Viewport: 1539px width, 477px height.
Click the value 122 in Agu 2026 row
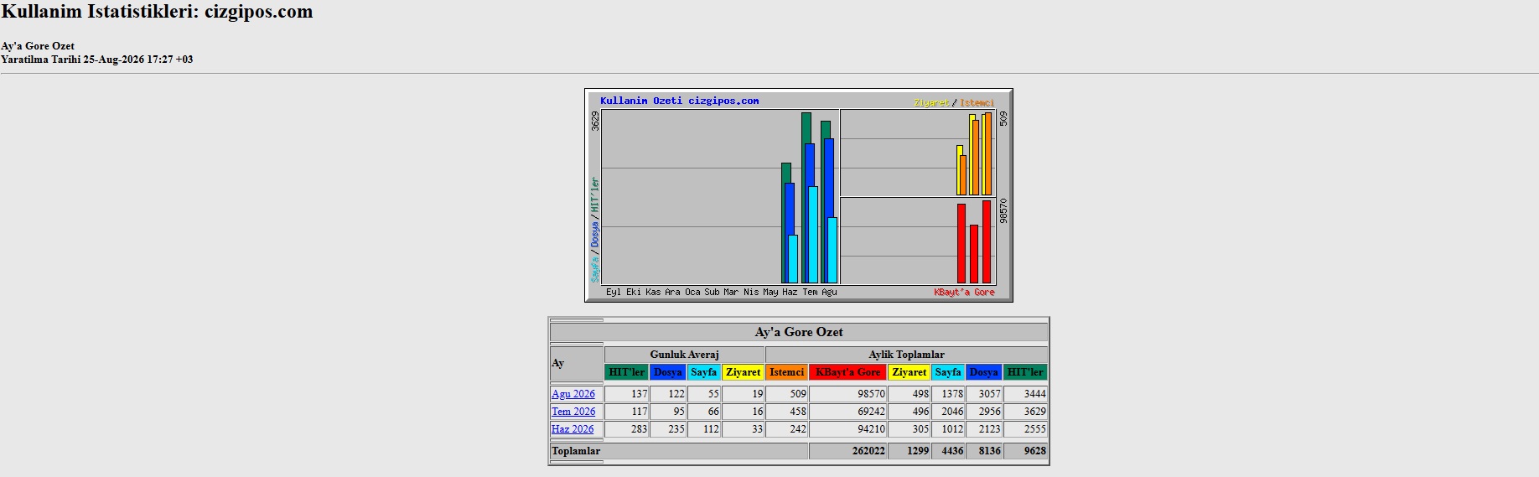[676, 393]
